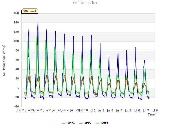The width and height of the screenshot is (171, 128).
Task: Click the 60 y-axis tick label
Action: click(17, 60)
